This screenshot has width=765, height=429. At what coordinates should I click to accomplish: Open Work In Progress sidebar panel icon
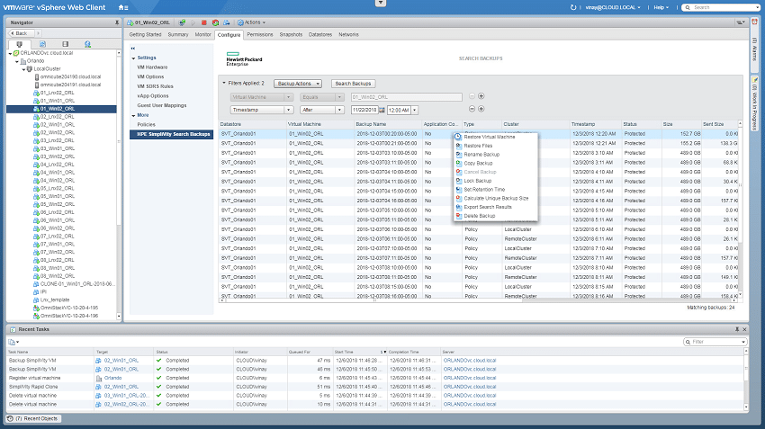tap(754, 80)
